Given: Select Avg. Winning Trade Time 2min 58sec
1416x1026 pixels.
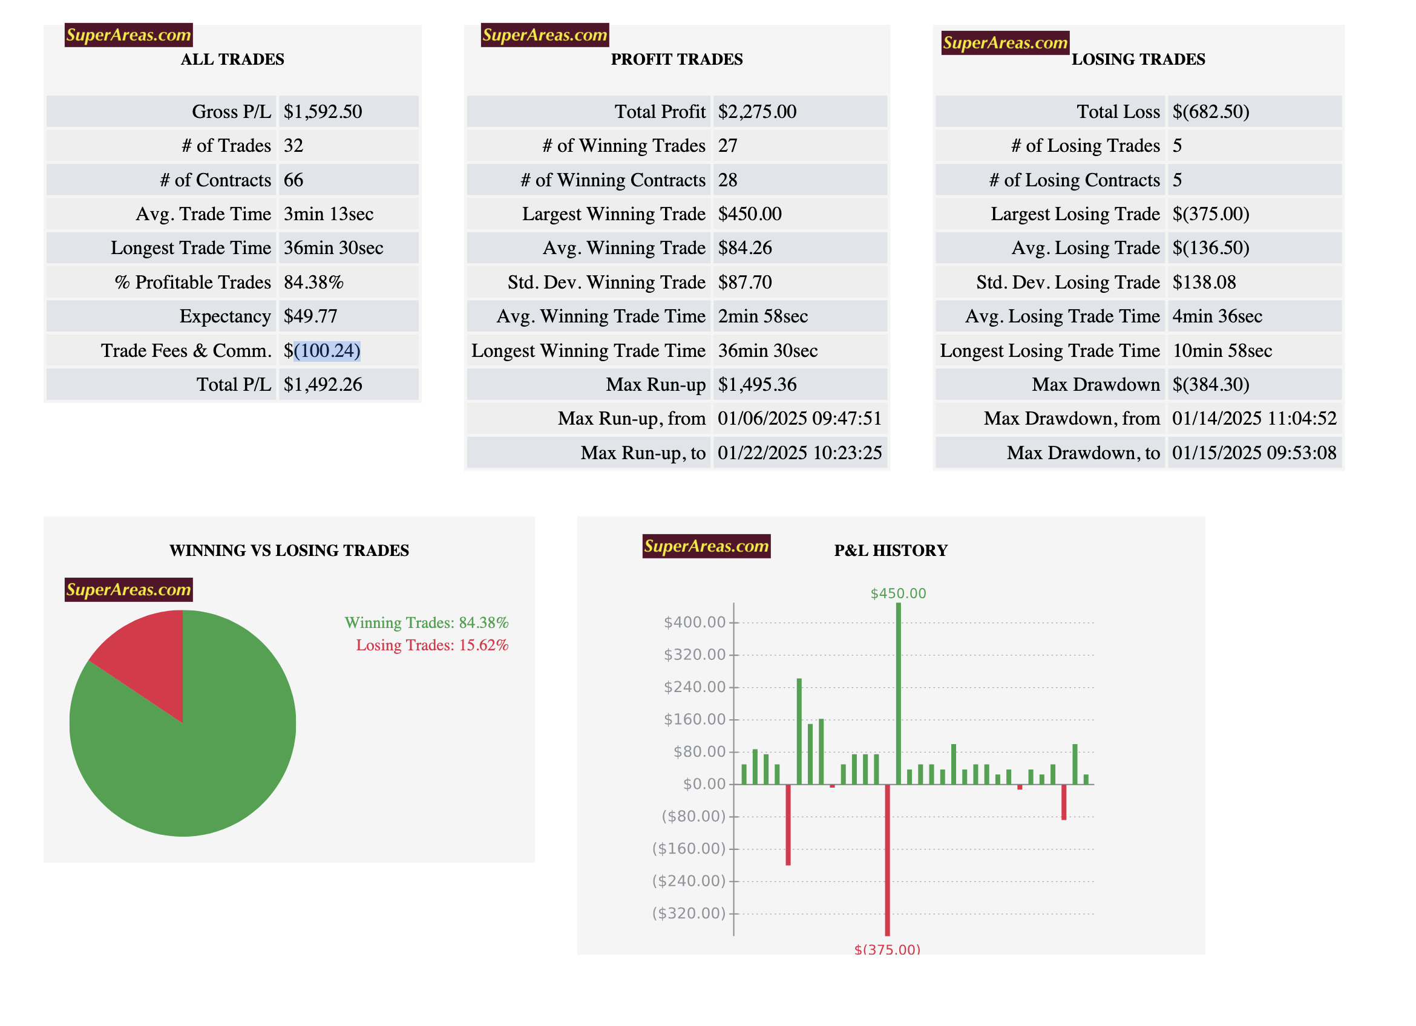Looking at the screenshot, I should pyautogui.click(x=763, y=316).
